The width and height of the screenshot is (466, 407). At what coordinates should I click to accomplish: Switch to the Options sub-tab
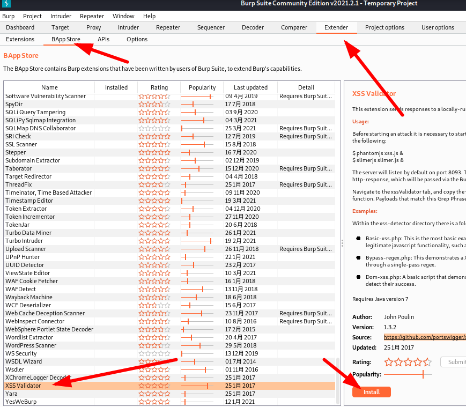click(x=137, y=39)
